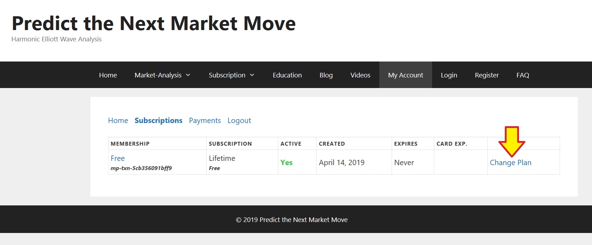The height and width of the screenshot is (245, 592).
Task: Open the FAQ page
Action: click(x=523, y=75)
